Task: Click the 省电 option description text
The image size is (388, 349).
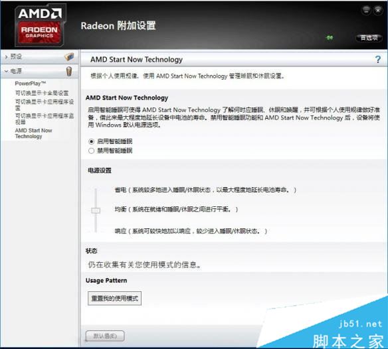Action: click(x=205, y=190)
